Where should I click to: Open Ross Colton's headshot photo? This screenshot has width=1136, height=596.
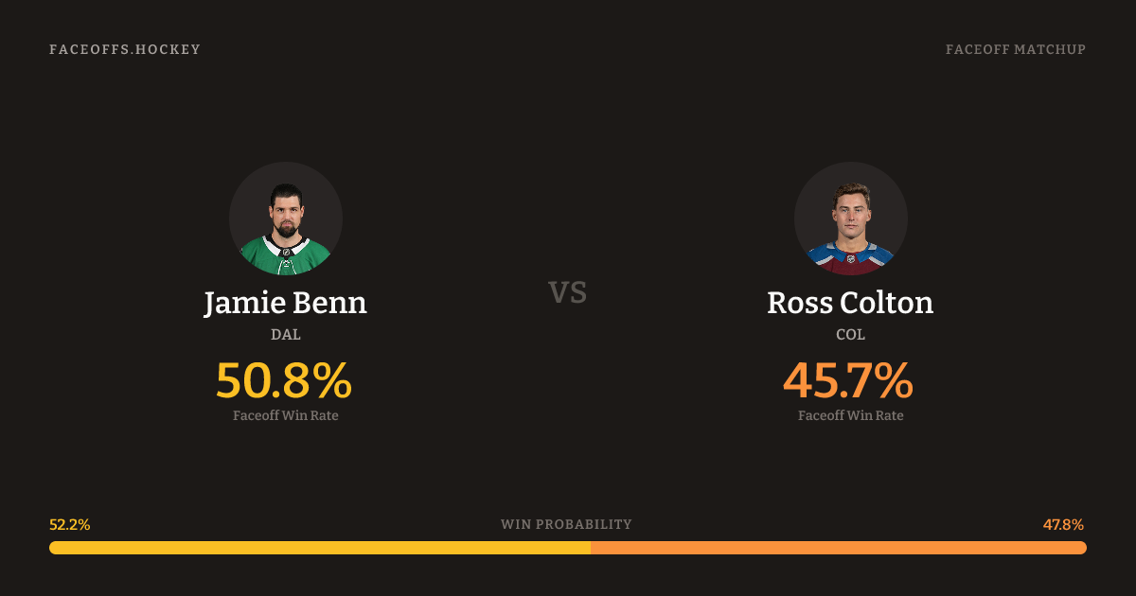(x=850, y=219)
